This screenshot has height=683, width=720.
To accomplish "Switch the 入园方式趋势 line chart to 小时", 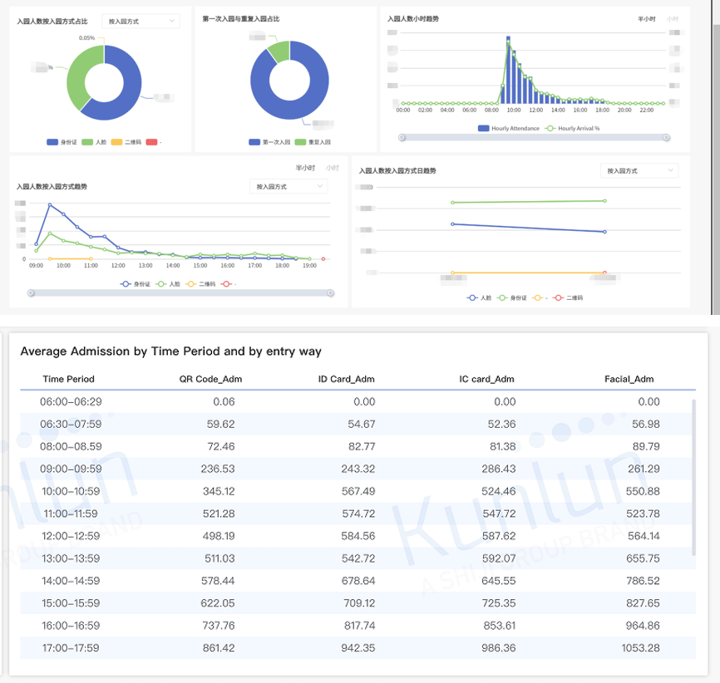I will click(x=332, y=168).
